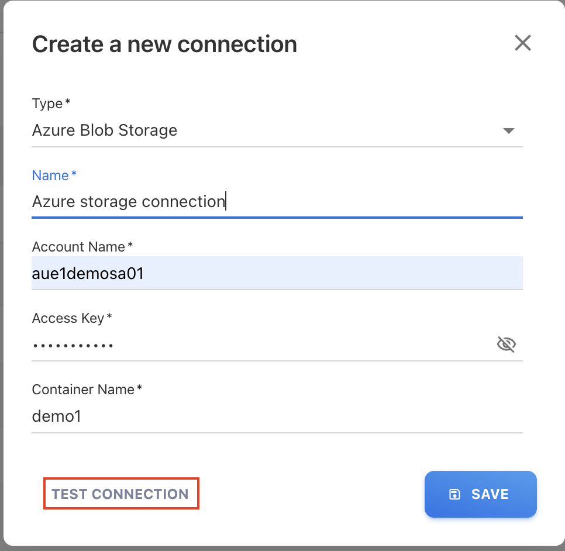Image resolution: width=565 pixels, height=551 pixels.
Task: Click the dropdown arrow next to Azure Blob Storage
Action: click(508, 130)
